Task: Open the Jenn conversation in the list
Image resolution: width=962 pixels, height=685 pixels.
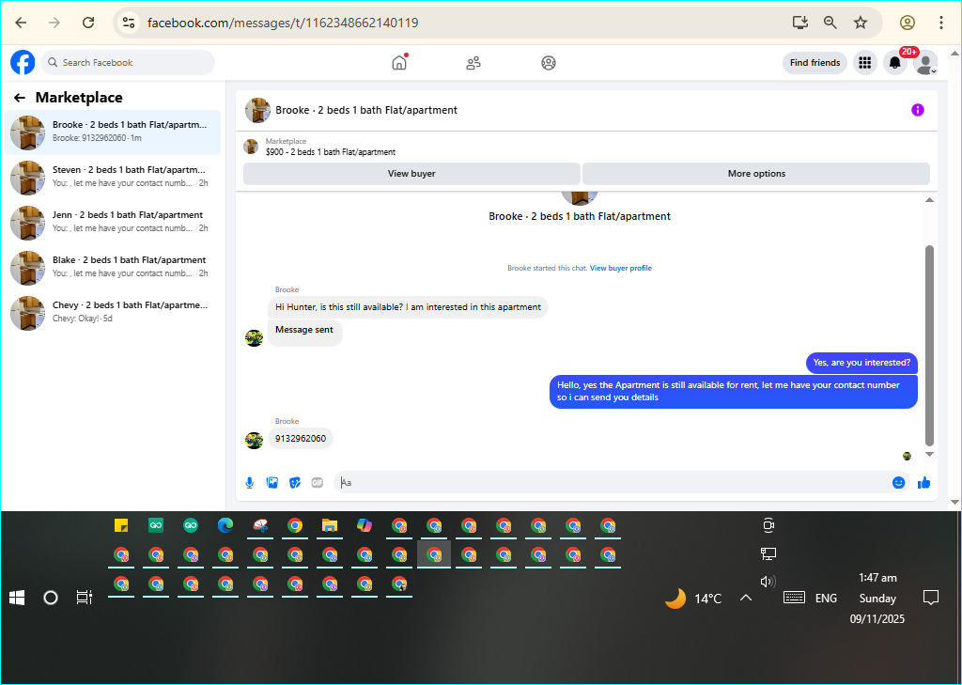Action: pos(113,222)
